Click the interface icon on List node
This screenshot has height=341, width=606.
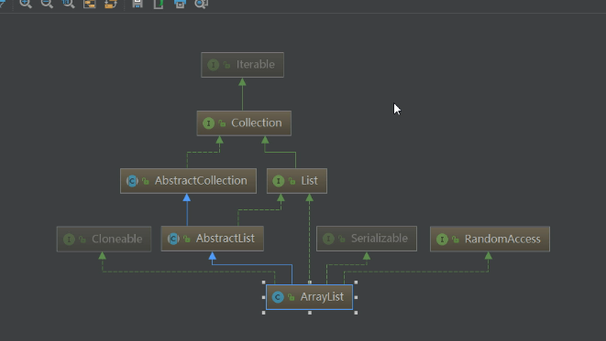pyautogui.click(x=279, y=181)
